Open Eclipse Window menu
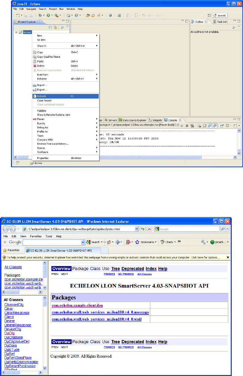243x376 pixels. tap(70, 9)
